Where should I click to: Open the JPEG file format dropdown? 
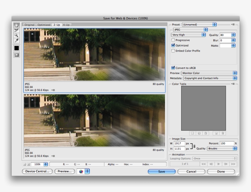190,30
